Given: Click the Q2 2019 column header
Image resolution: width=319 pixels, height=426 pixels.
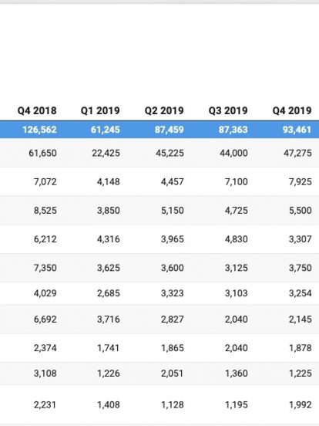Looking at the screenshot, I should click(164, 110).
